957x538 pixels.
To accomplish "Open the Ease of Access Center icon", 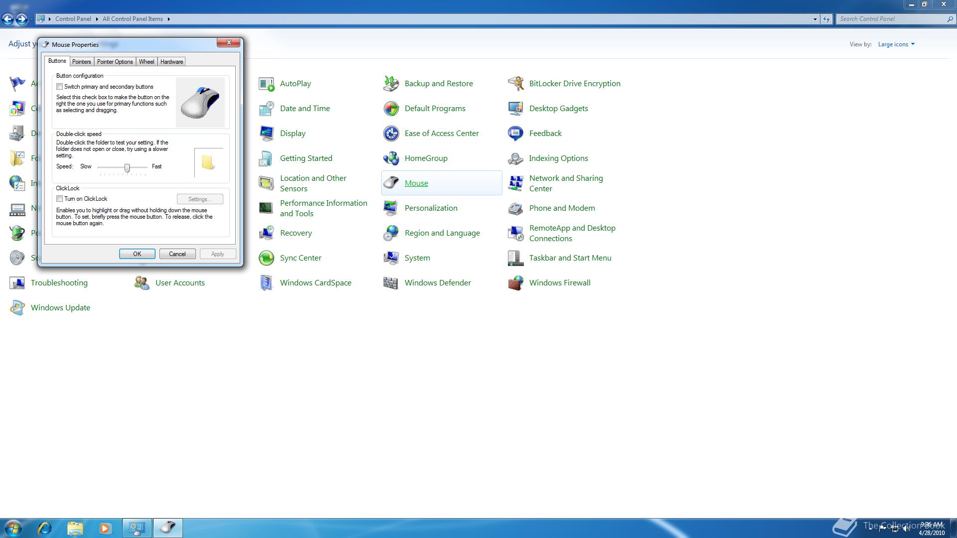I will point(391,134).
